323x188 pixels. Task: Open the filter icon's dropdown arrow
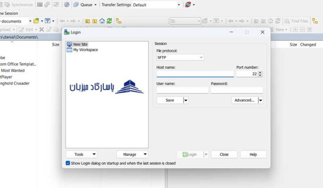click(53, 21)
